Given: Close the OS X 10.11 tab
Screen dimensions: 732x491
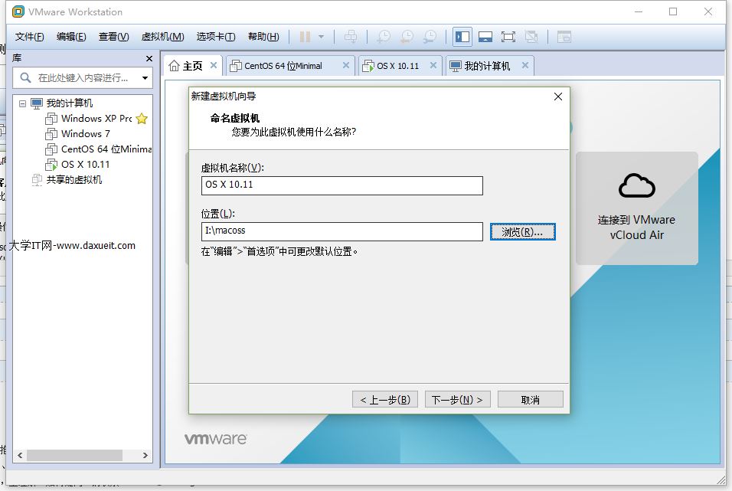Looking at the screenshot, I should click(x=433, y=65).
